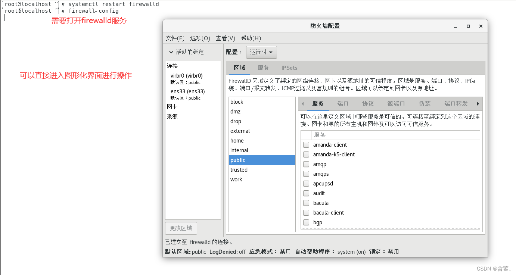516x275 pixels.
Task: Switch to the 区域 tab
Action: (240, 68)
